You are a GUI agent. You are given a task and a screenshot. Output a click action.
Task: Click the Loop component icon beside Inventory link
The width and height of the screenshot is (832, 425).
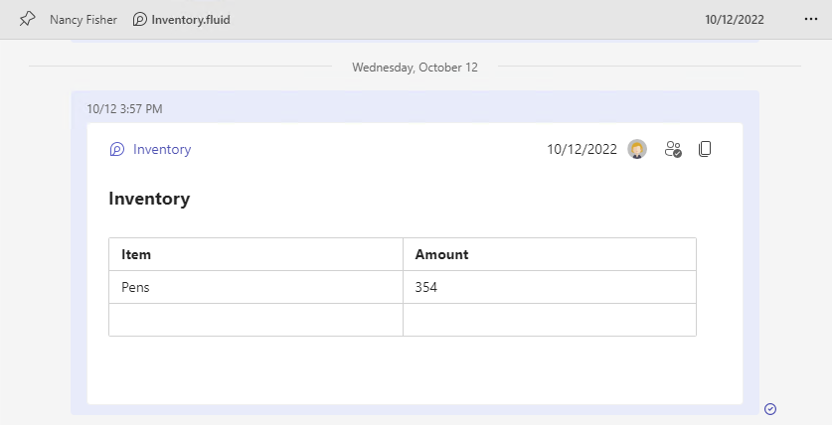(x=117, y=149)
